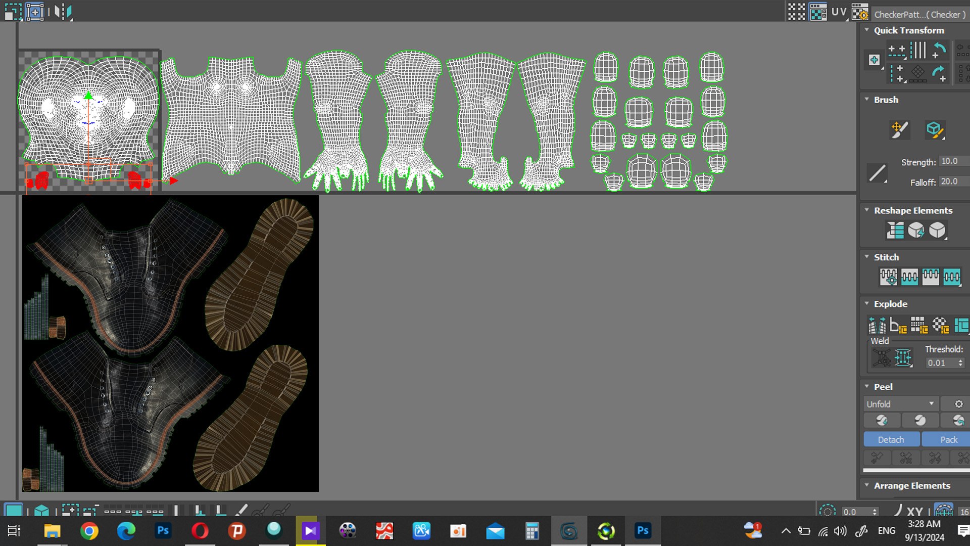The image size is (970, 546).
Task: Click Align Horizontally to Pivot icon
Action: [x=897, y=51]
